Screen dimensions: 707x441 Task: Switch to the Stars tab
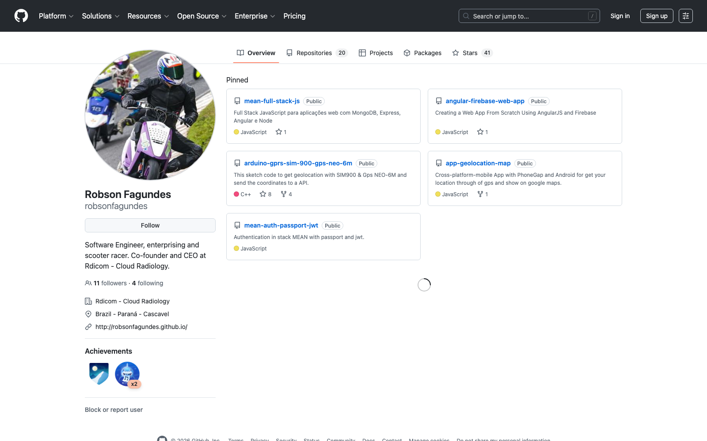tap(472, 53)
